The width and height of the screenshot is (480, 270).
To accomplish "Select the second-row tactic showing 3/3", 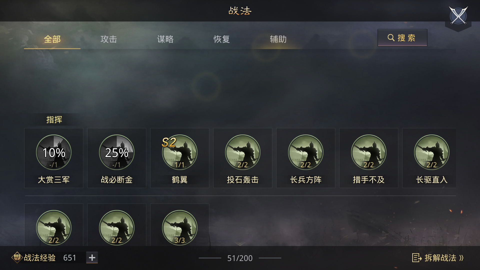I will click(x=180, y=228).
